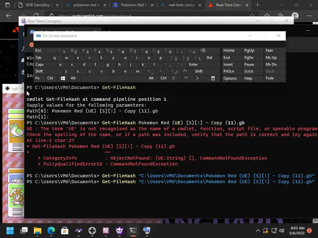Open Edge settings and more menu
The width and height of the screenshot is (318, 238).
pos(309,15)
